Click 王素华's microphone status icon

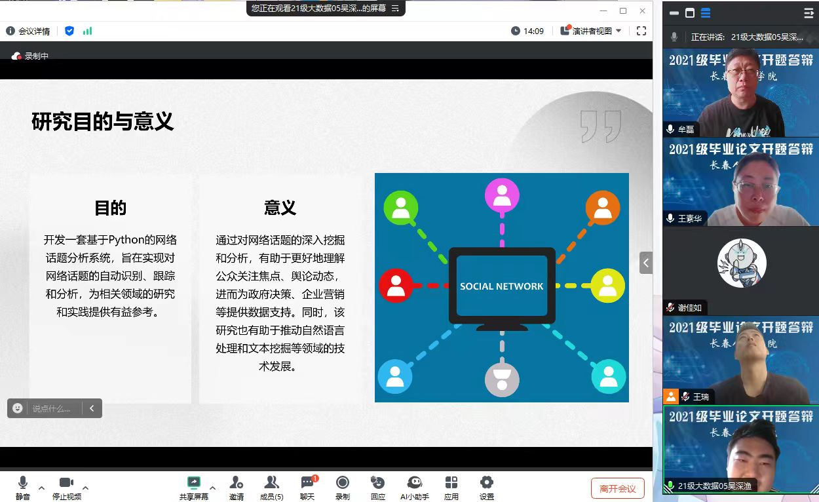pyautogui.click(x=671, y=218)
